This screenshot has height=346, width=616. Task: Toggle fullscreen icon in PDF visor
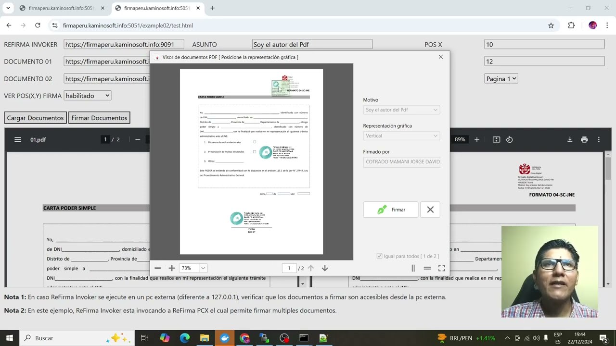tap(441, 268)
